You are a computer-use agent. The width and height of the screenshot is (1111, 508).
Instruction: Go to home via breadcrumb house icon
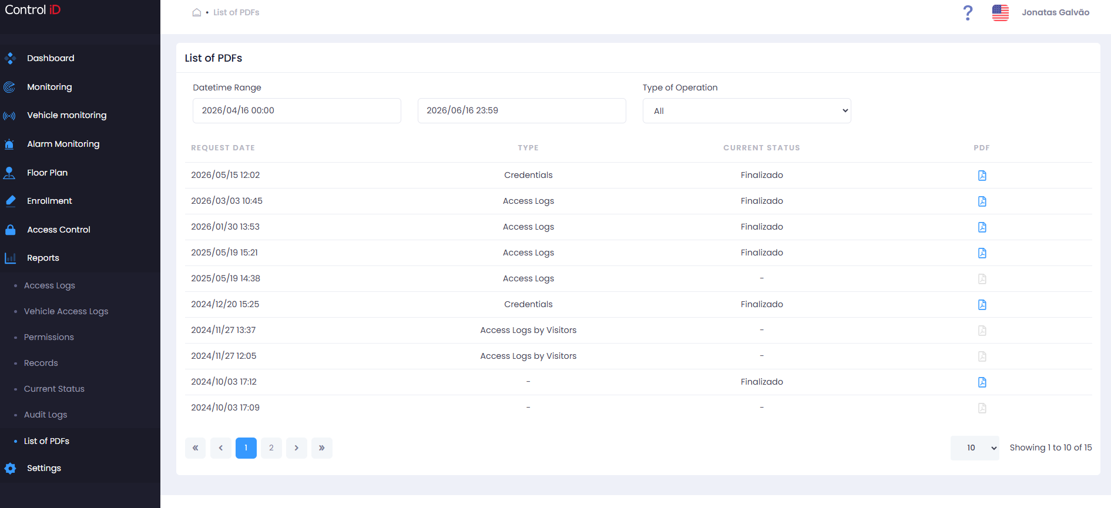[x=197, y=12]
